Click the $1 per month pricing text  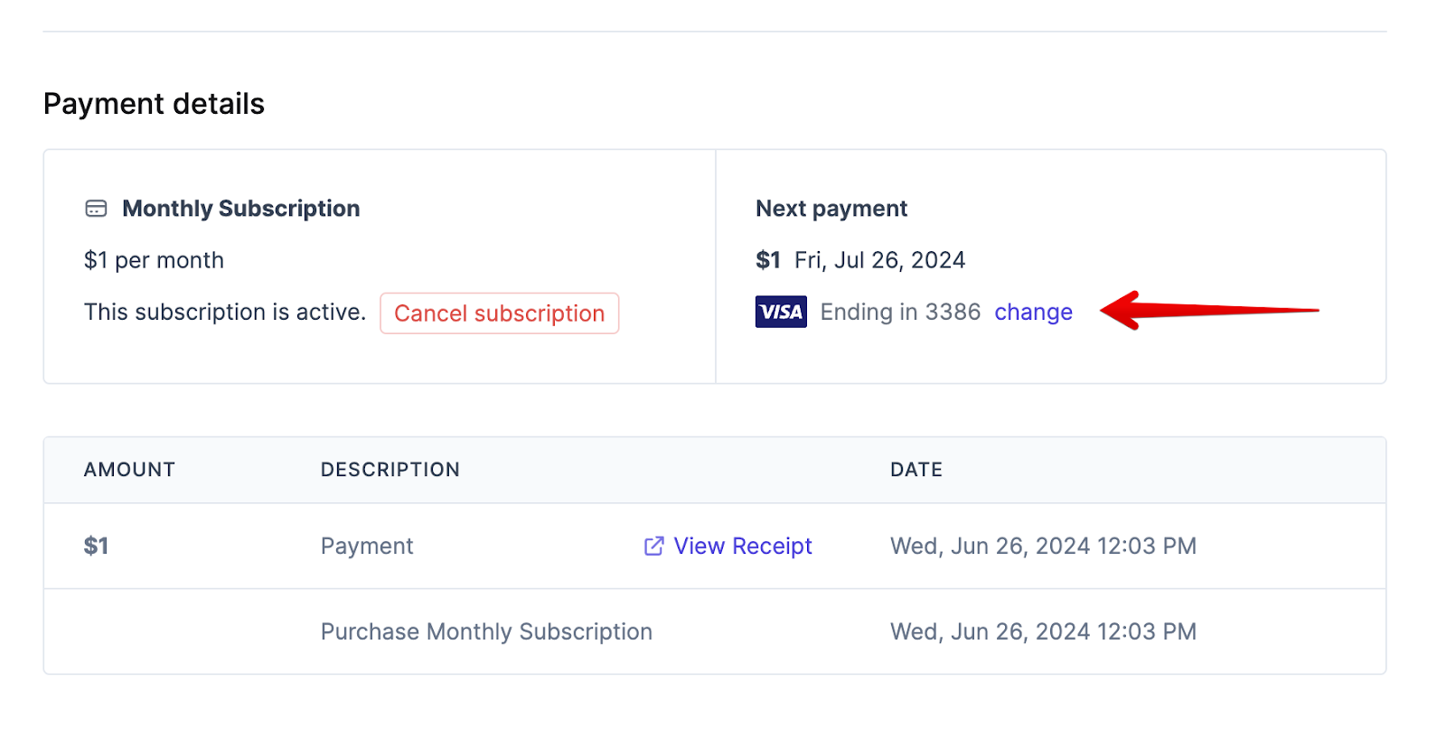click(x=154, y=260)
